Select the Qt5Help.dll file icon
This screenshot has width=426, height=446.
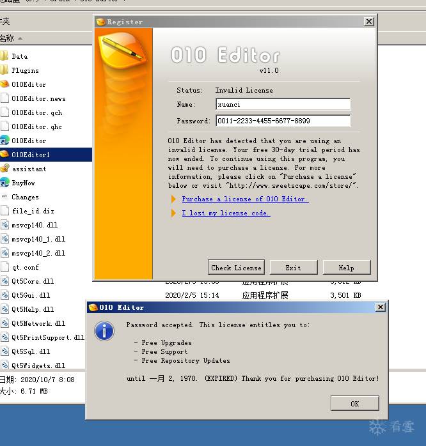click(4, 309)
